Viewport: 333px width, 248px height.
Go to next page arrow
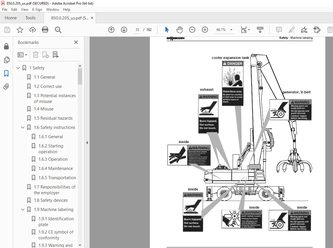[x=124, y=30]
